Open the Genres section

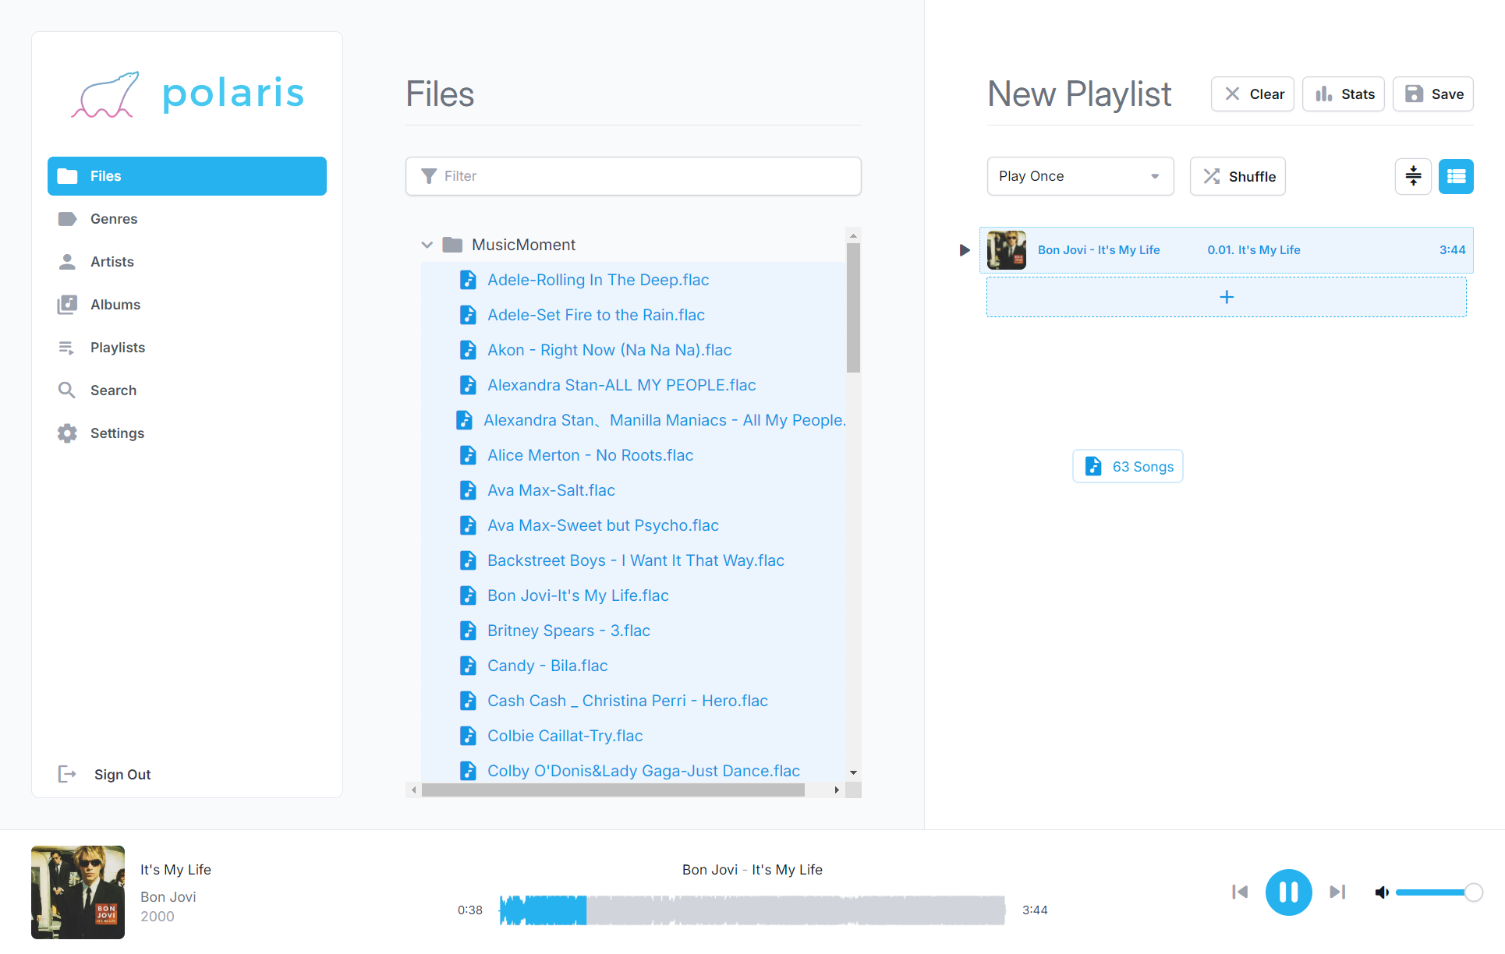click(x=187, y=219)
